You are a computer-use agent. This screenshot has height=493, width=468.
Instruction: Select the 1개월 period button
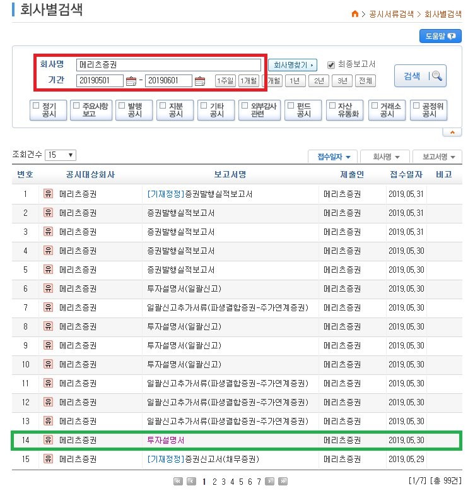point(249,81)
